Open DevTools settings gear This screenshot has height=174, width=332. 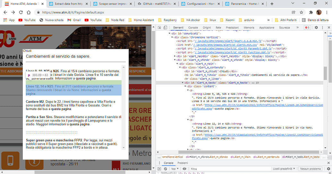pos(316,28)
